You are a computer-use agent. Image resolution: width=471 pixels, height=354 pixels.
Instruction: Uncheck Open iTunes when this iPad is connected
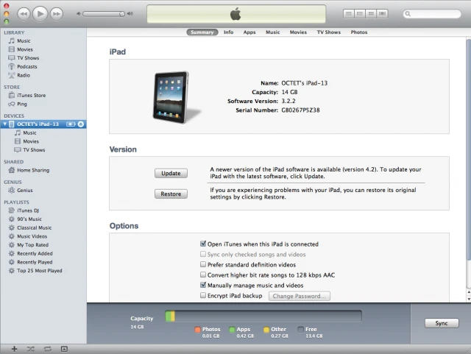[x=203, y=244]
